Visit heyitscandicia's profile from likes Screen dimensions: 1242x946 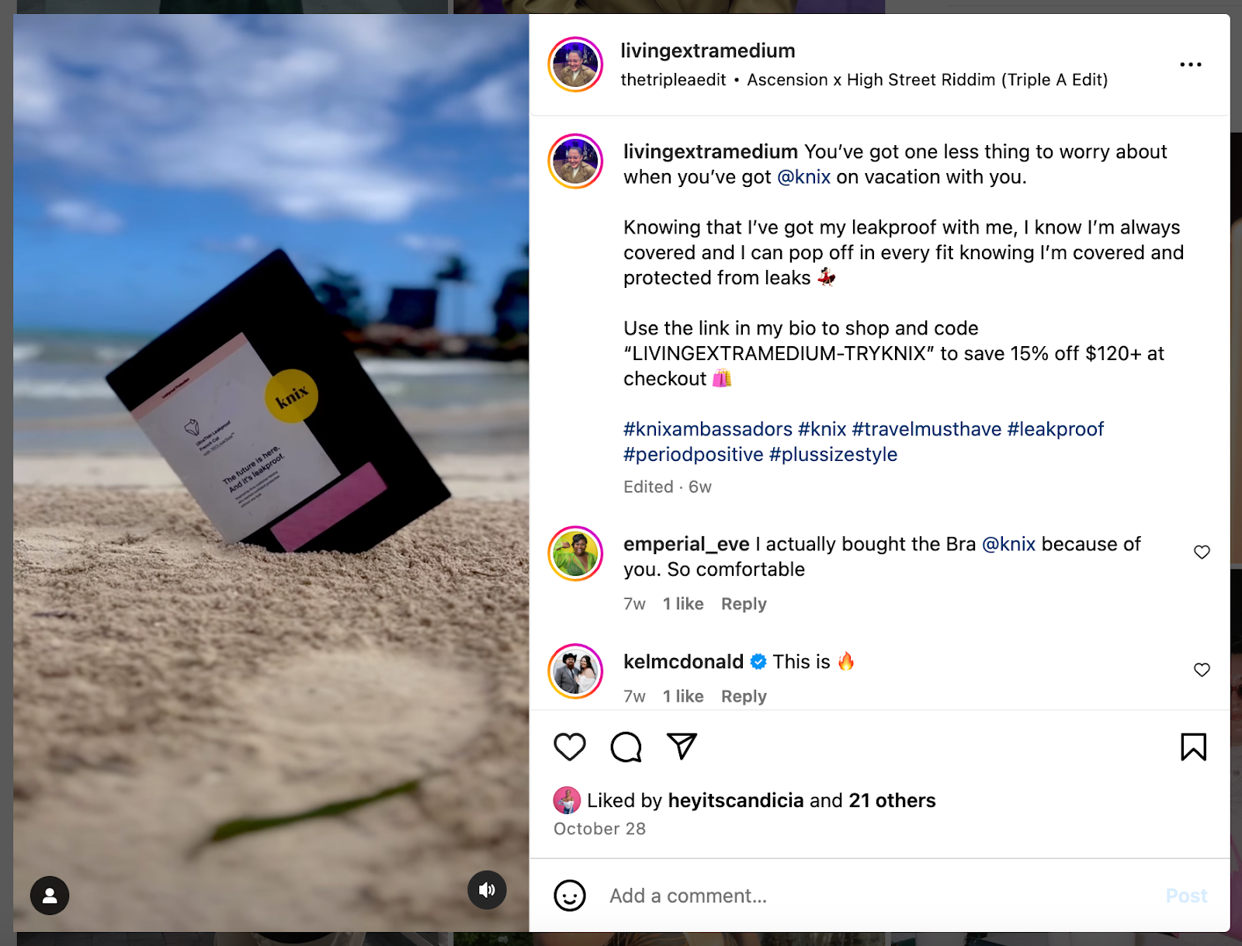coord(735,800)
